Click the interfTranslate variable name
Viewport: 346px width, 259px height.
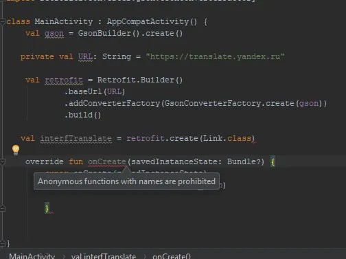coord(76,138)
